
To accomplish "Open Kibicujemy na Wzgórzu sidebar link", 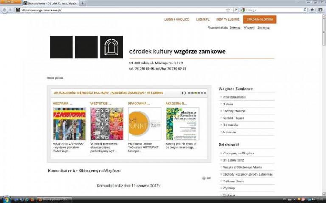I will click(x=238, y=153).
